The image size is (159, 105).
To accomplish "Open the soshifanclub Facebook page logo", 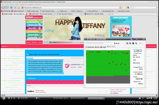I will coord(67,66).
